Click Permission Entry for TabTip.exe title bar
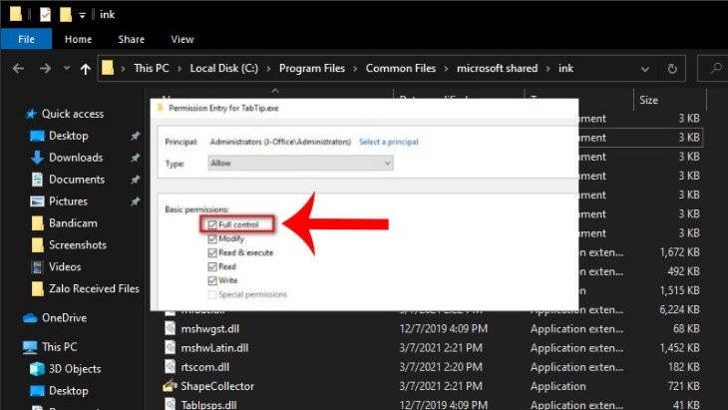This screenshot has width=728, height=410. click(364, 108)
